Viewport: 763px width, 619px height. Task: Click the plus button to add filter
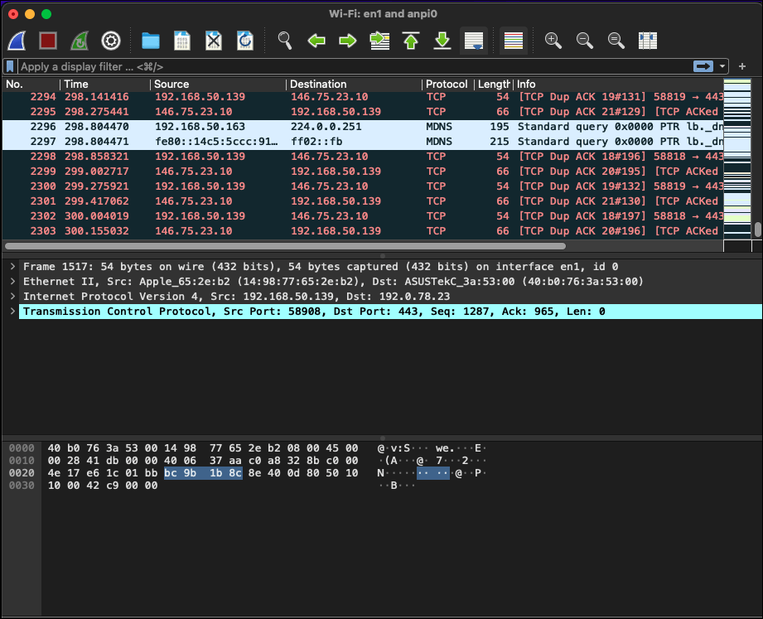coord(741,66)
